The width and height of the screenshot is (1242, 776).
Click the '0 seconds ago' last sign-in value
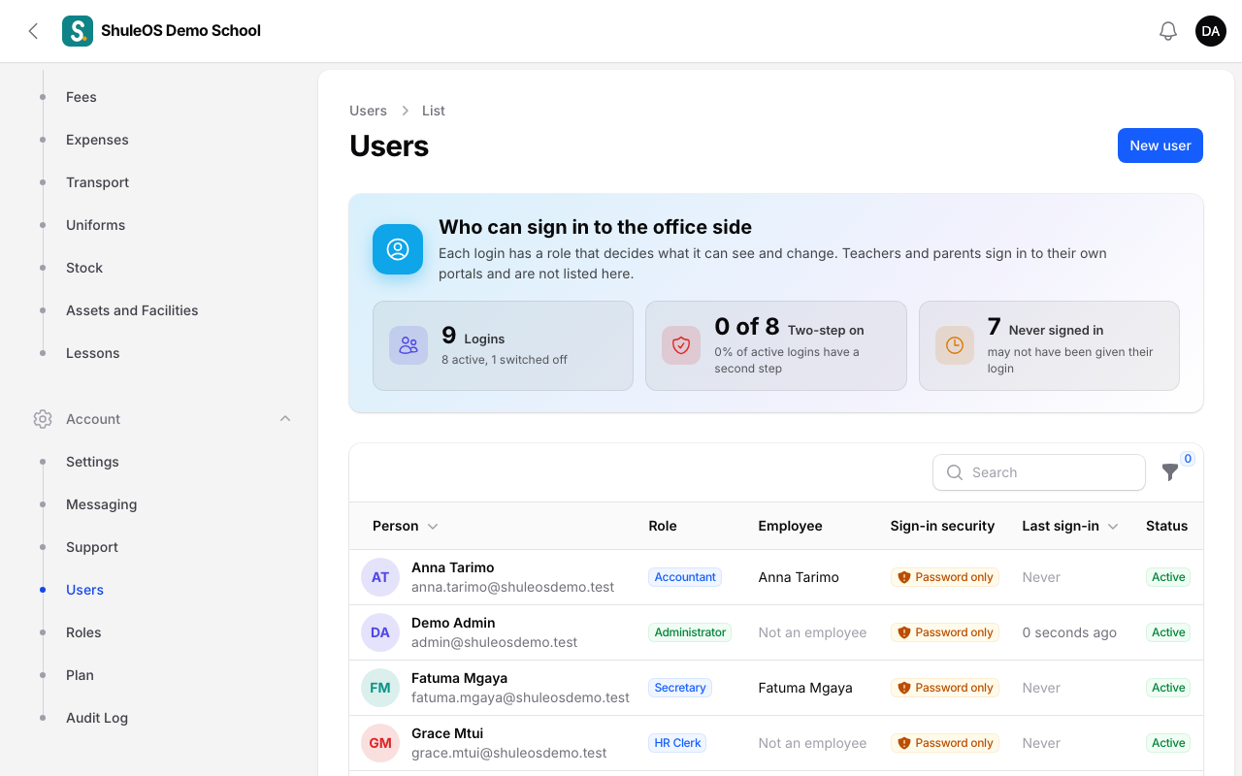point(1069,632)
